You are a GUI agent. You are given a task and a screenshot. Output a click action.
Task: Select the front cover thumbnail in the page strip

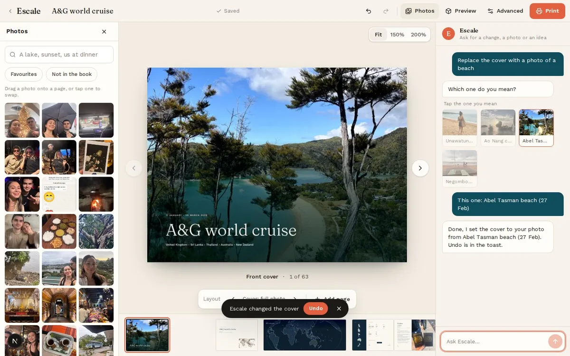tap(147, 335)
